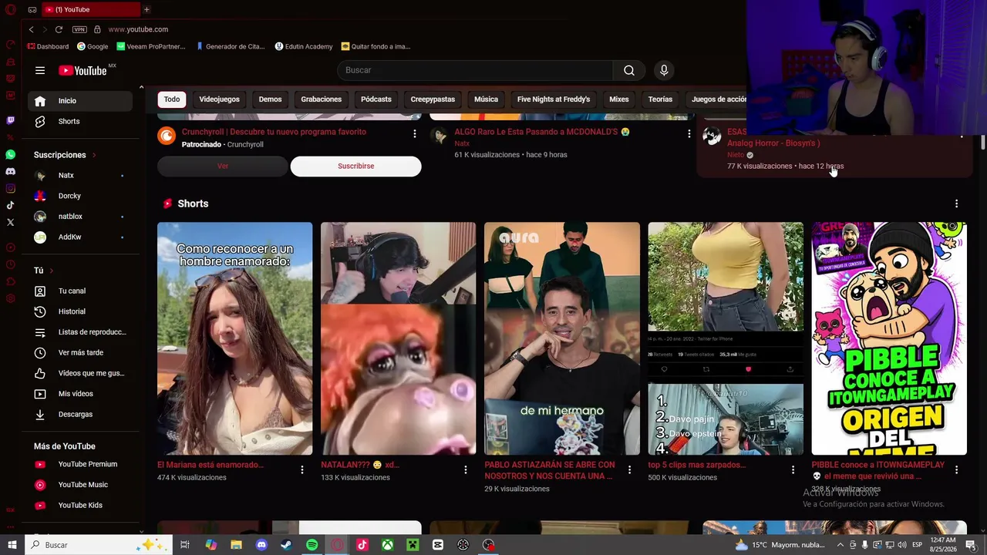The width and height of the screenshot is (987, 555).
Task: Click the YouTube logo
Action: click(83, 70)
